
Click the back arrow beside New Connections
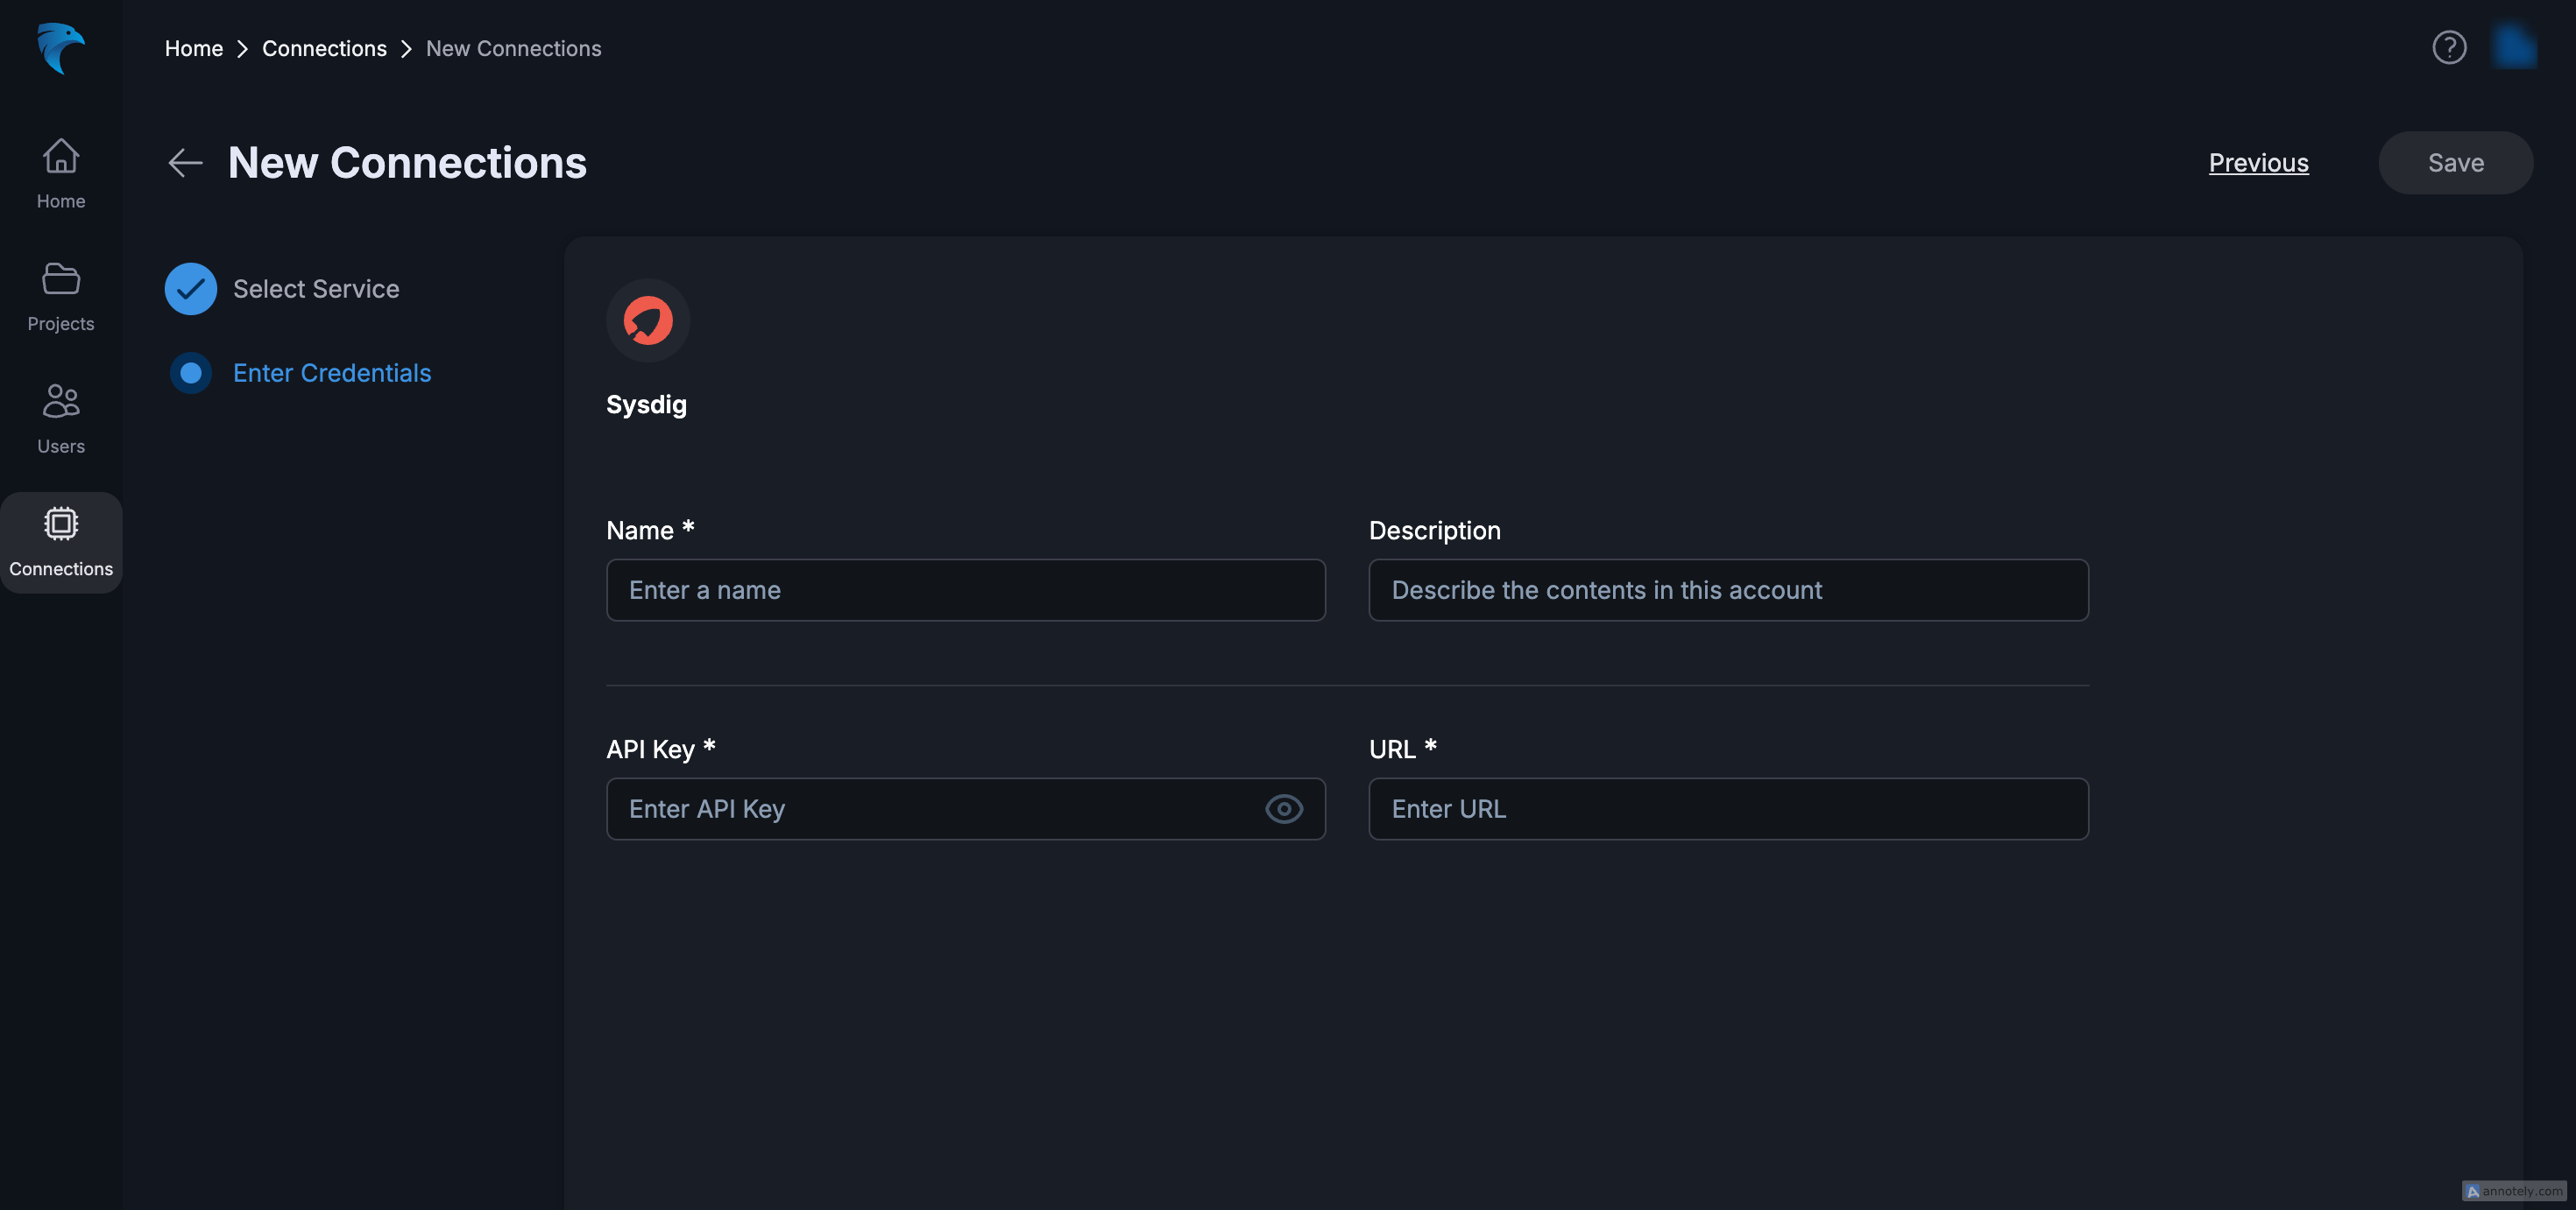click(x=185, y=163)
